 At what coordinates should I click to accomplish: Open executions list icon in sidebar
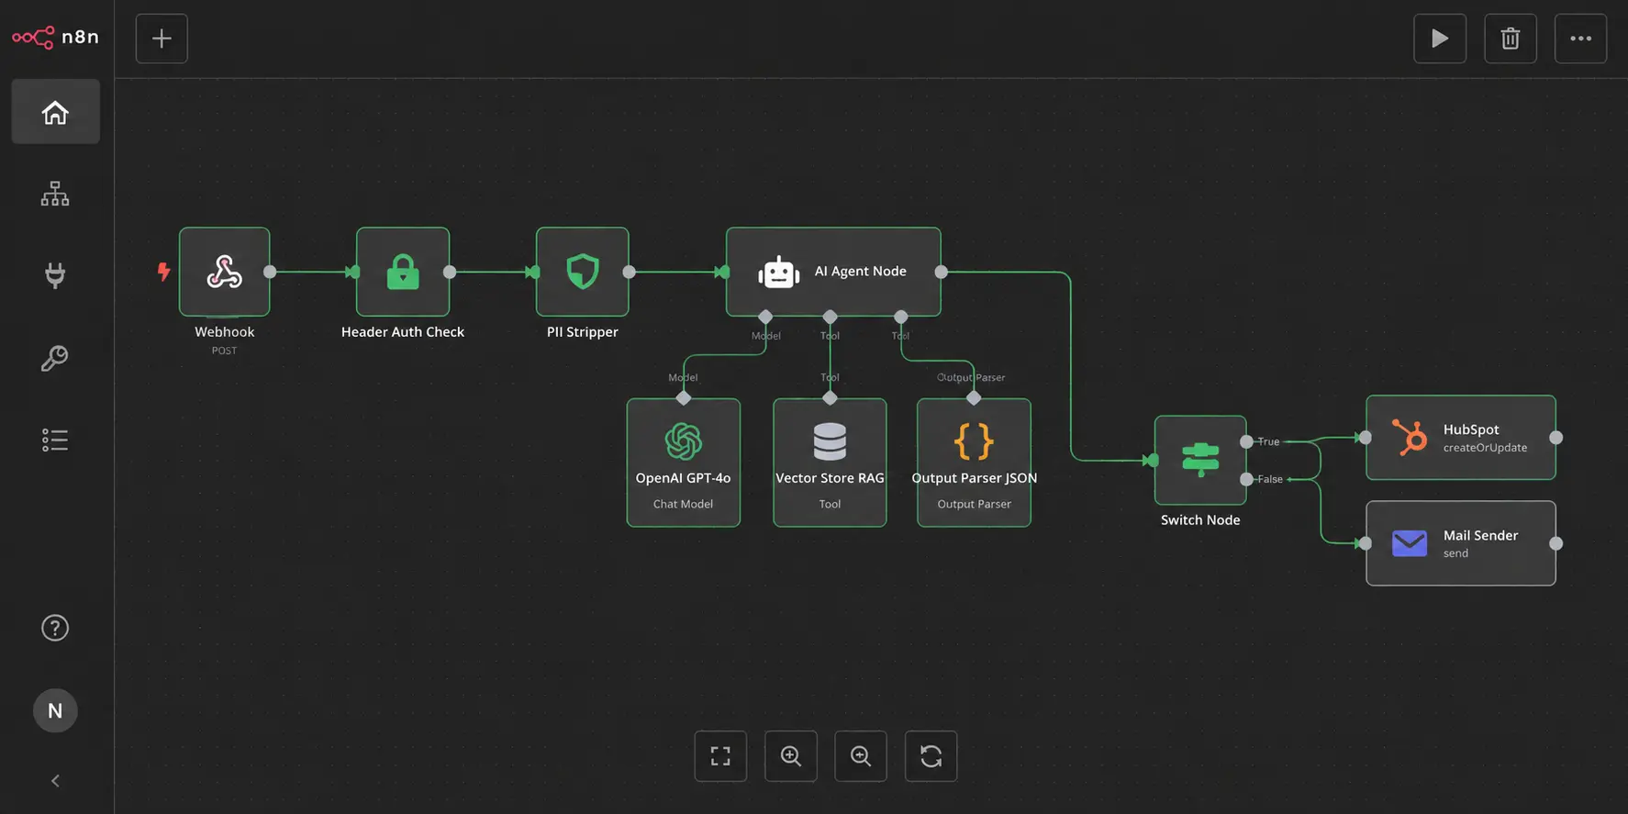point(55,440)
